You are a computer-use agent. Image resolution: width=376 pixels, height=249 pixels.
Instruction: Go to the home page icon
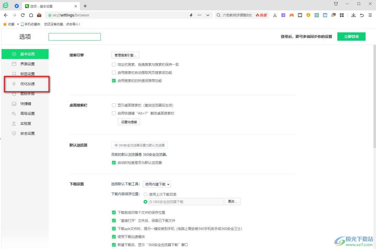(31, 15)
